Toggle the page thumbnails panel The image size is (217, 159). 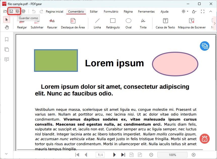7,49
